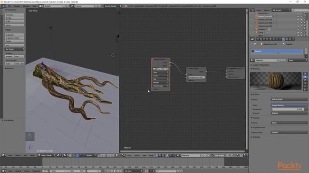The image size is (309, 173).
Task: Open the Set Origin dropdown
Action: (14, 49)
